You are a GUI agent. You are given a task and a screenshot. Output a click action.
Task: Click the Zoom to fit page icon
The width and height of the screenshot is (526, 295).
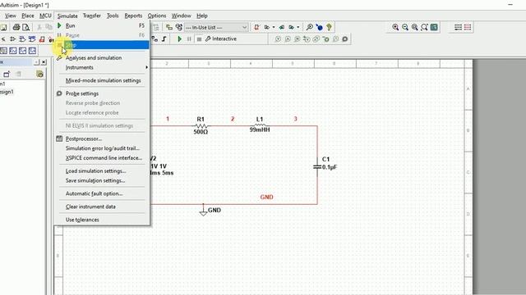click(424, 27)
